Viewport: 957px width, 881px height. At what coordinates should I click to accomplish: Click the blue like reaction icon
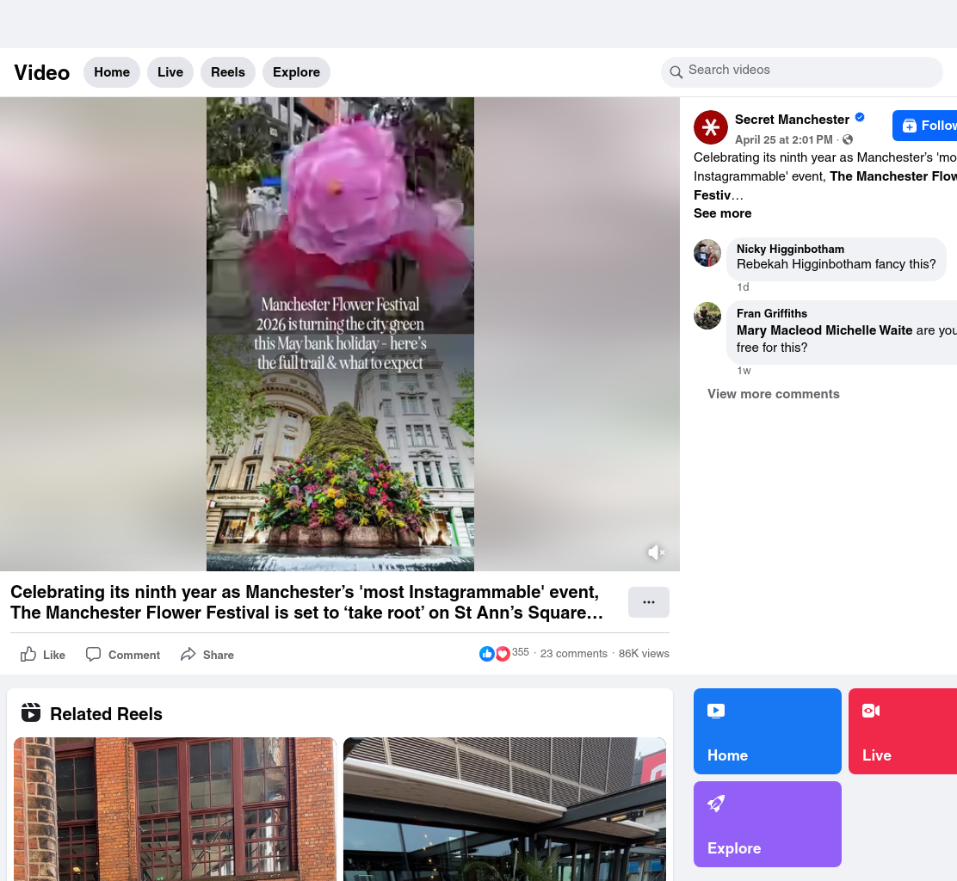486,654
